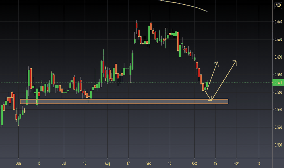
Task: Click the AED currency button
Action: (x=278, y=5)
